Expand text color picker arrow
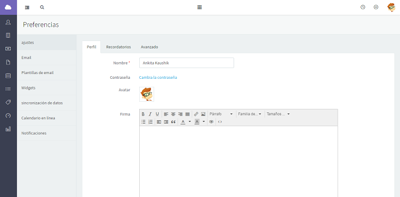 [x=189, y=122]
